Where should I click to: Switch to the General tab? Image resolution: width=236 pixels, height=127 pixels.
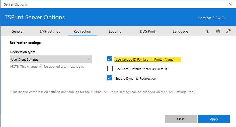click(x=18, y=31)
